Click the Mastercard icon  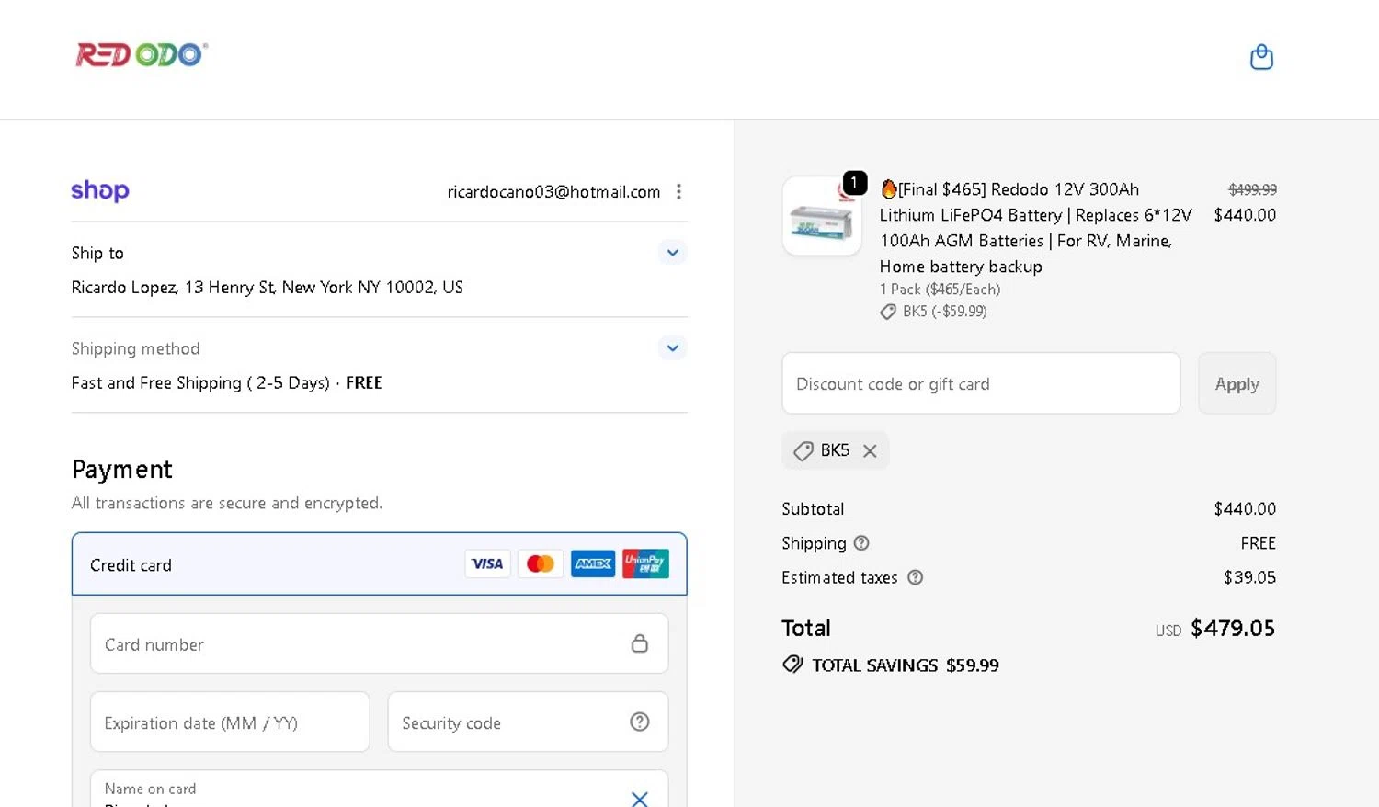pos(540,563)
